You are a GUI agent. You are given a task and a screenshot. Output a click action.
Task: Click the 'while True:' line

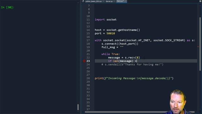(x=110, y=54)
